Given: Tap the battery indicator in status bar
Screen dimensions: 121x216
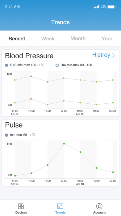Looking at the screenshot, I should (x=111, y=7).
